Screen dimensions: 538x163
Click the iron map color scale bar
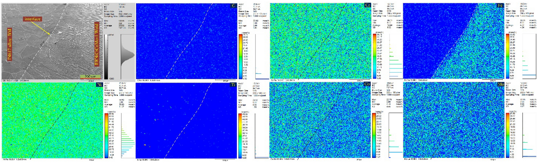507,56
